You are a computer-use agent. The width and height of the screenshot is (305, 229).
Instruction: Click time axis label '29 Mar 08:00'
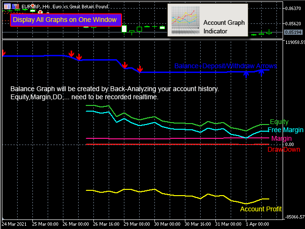[x=137, y=224]
